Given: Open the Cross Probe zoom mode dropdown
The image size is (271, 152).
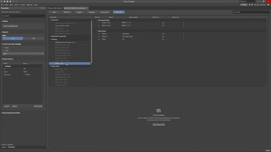Looking at the screenshot, I should [23, 54].
